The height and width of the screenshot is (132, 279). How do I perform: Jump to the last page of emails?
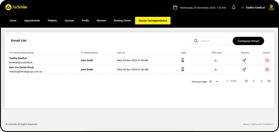coord(269,81)
